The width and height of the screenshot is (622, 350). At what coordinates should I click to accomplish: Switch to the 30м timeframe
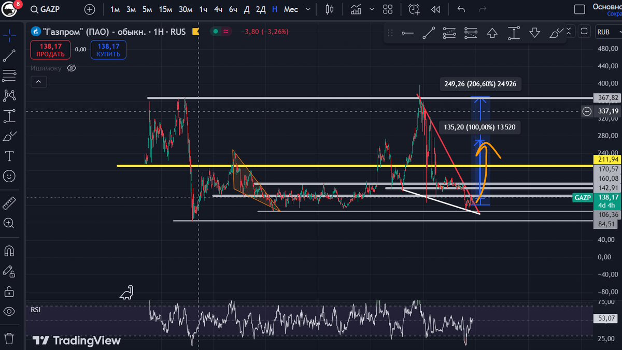pyautogui.click(x=185, y=9)
